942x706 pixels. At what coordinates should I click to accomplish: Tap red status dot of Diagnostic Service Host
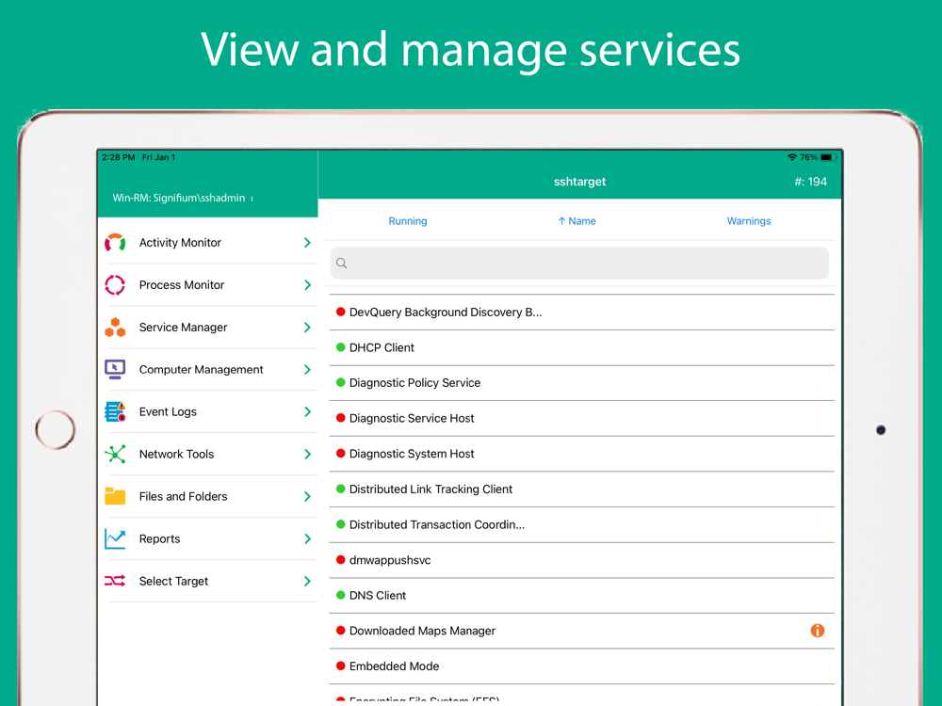click(x=341, y=418)
